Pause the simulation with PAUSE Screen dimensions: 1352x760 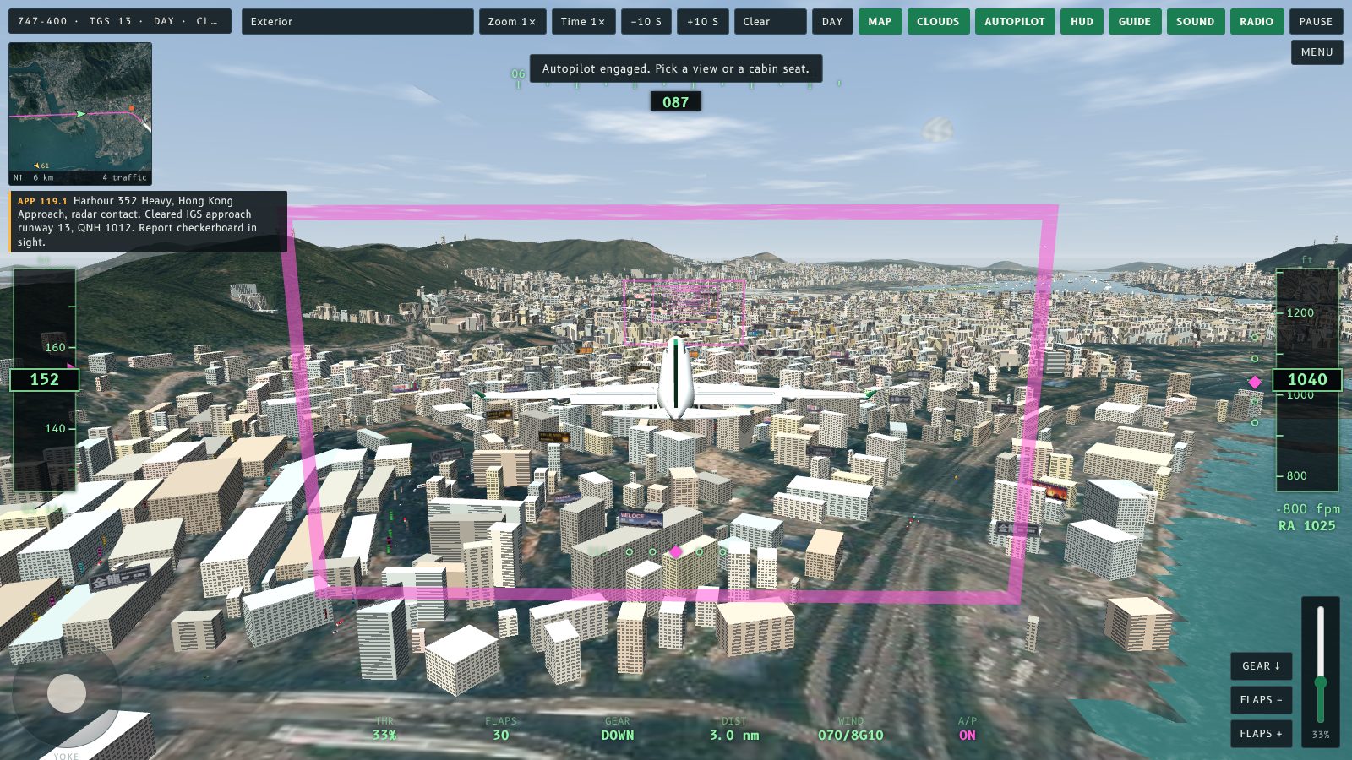click(1316, 21)
